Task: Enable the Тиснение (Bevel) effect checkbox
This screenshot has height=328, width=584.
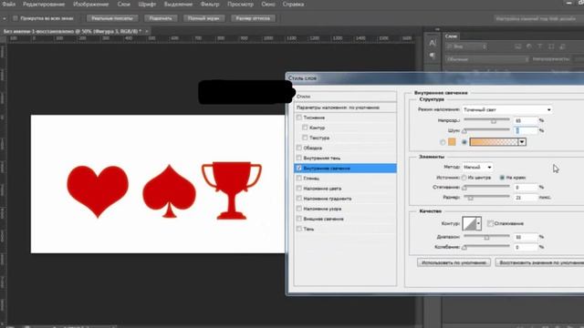Action: 299,118
